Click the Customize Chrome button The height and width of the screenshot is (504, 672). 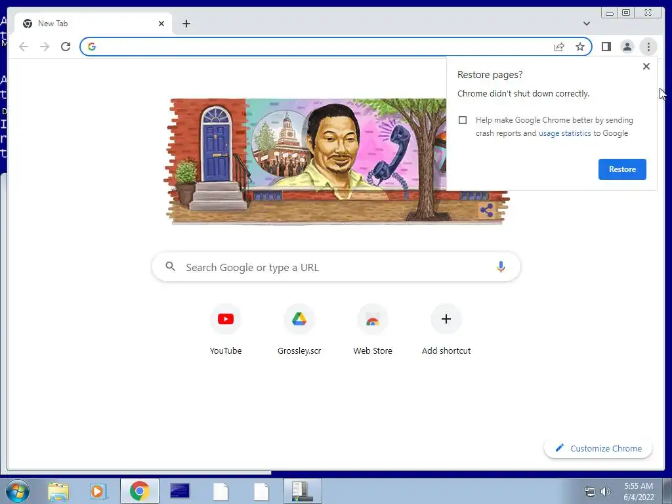(x=598, y=448)
